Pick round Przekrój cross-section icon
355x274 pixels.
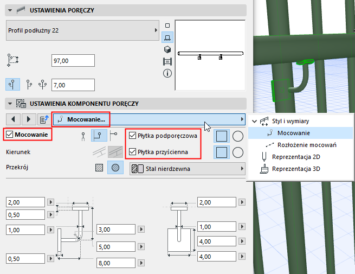(115, 168)
